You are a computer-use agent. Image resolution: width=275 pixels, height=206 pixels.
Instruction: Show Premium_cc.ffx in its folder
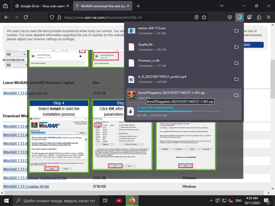point(236,63)
